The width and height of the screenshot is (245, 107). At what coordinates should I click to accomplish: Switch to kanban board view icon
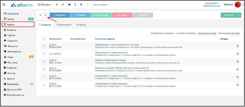41,15
